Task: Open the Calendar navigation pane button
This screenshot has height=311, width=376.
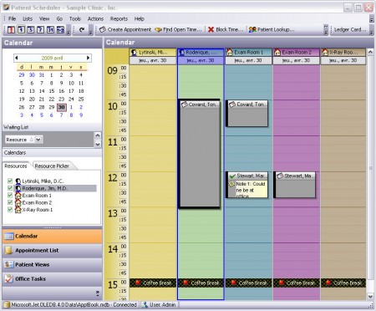Action: [x=52, y=237]
